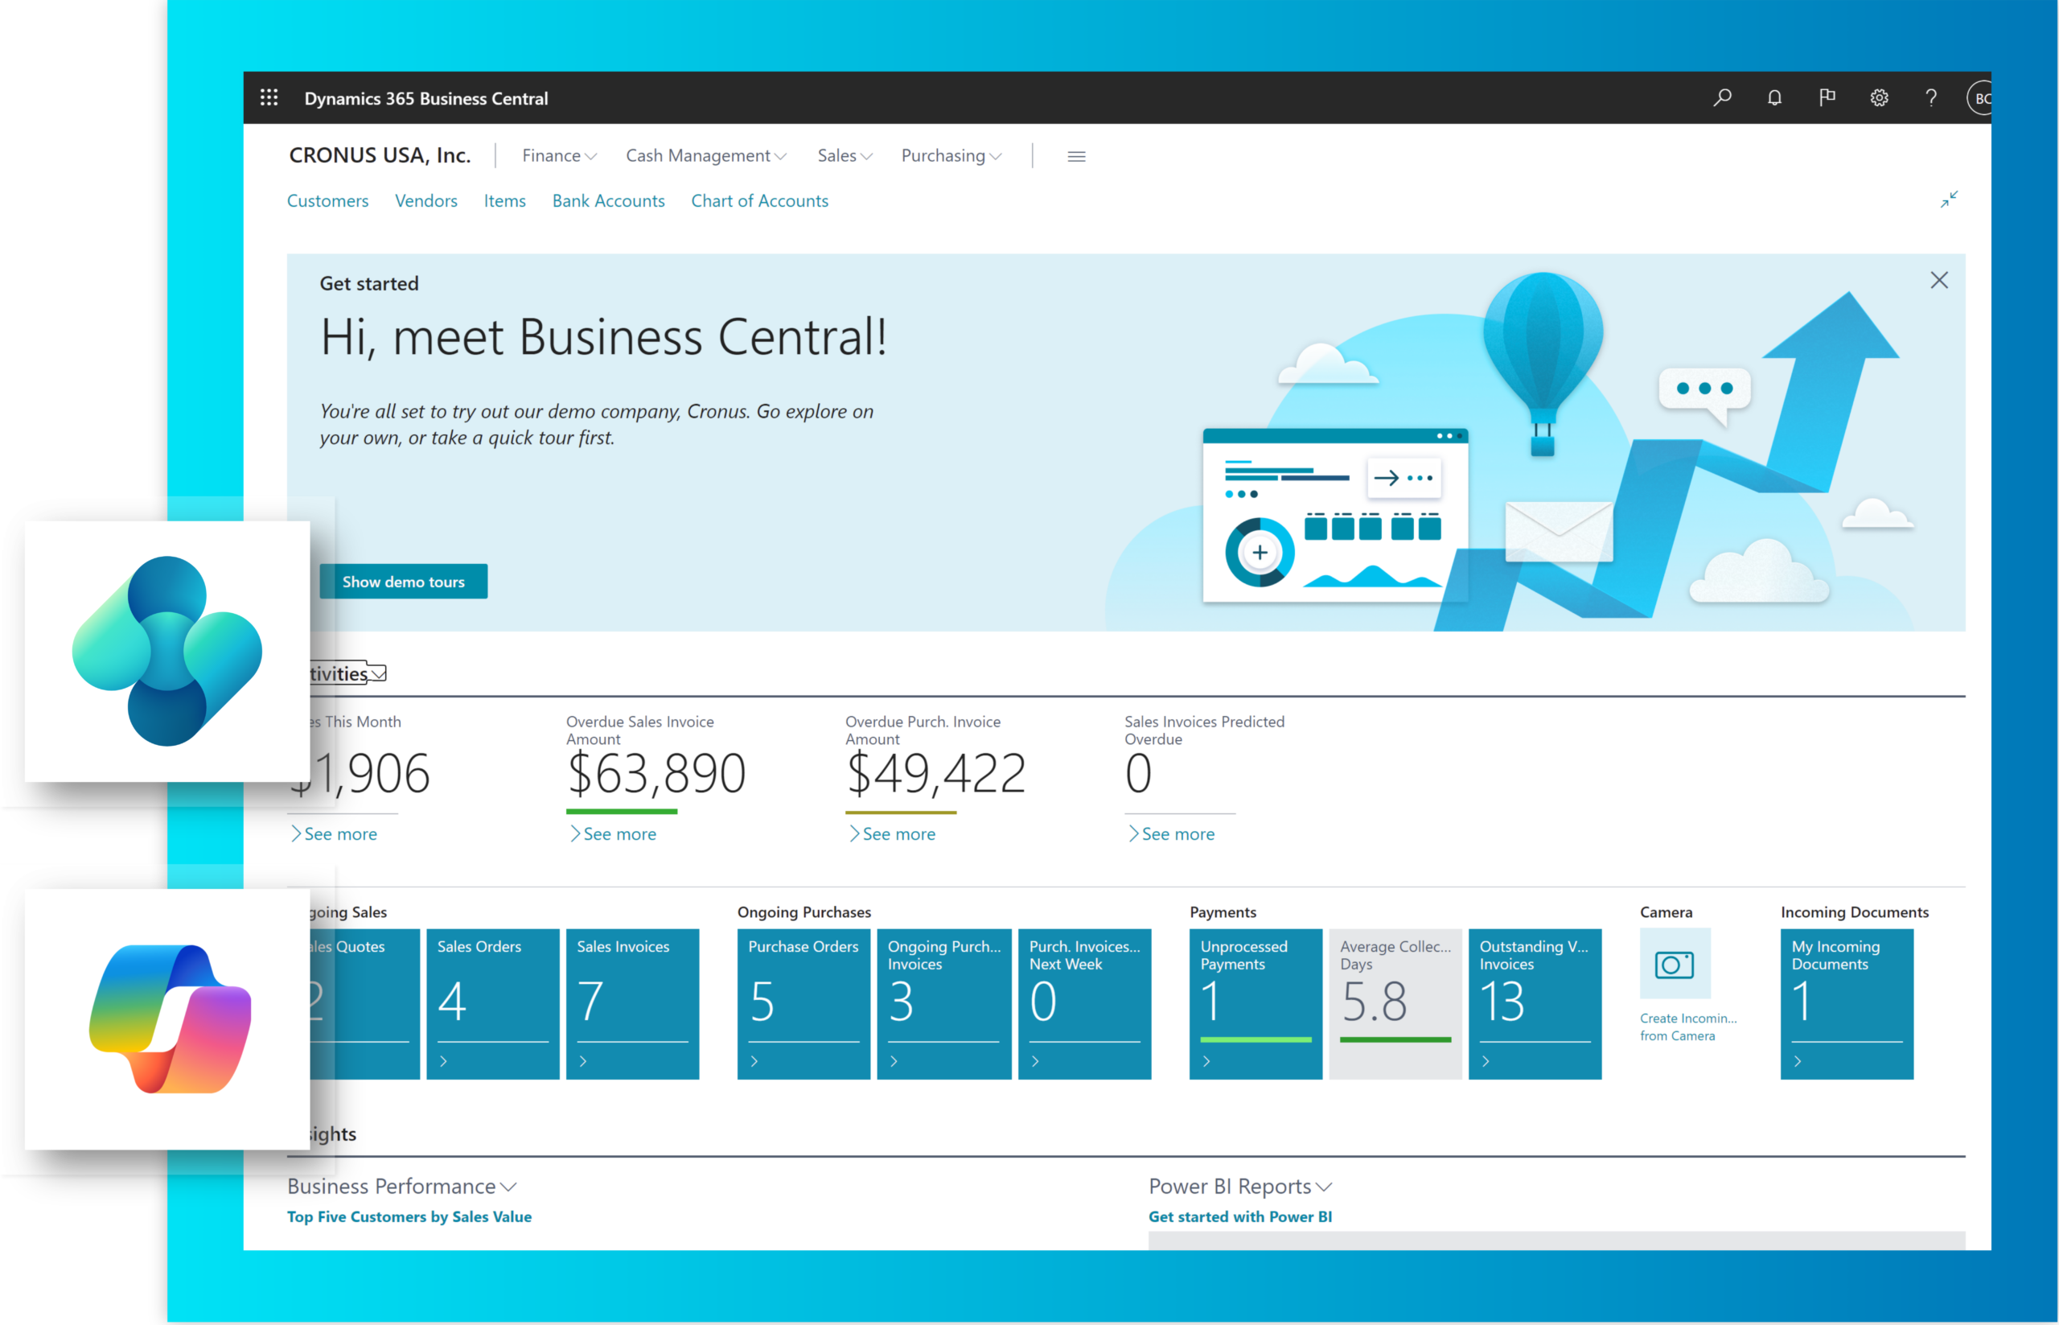This screenshot has width=2059, height=1325.
Task: Expand the Finance menu
Action: tap(559, 156)
